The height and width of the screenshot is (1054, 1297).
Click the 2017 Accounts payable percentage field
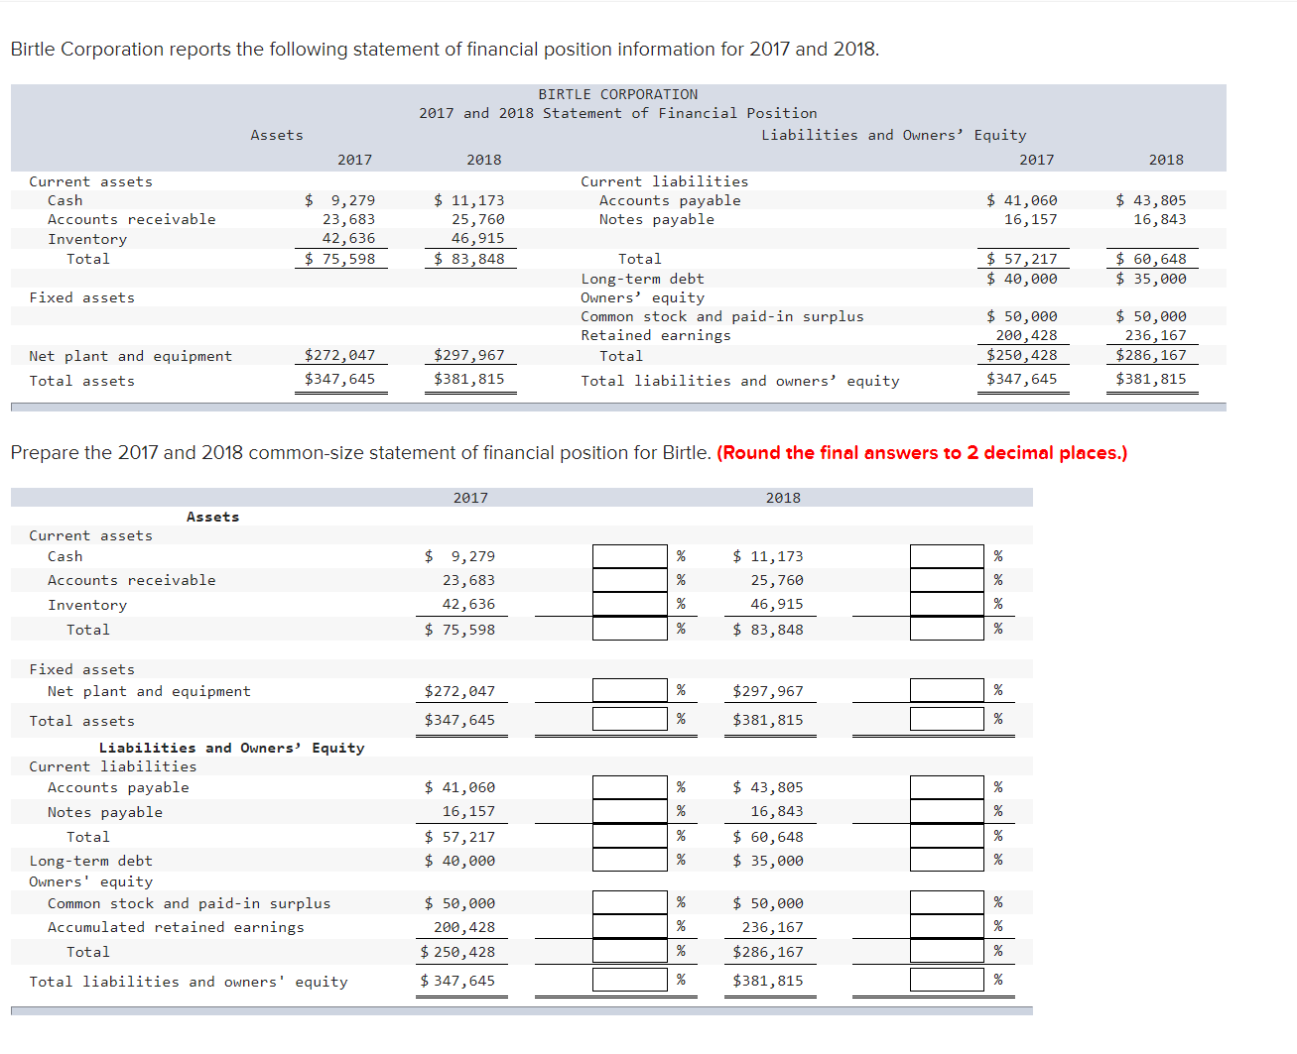[630, 786]
